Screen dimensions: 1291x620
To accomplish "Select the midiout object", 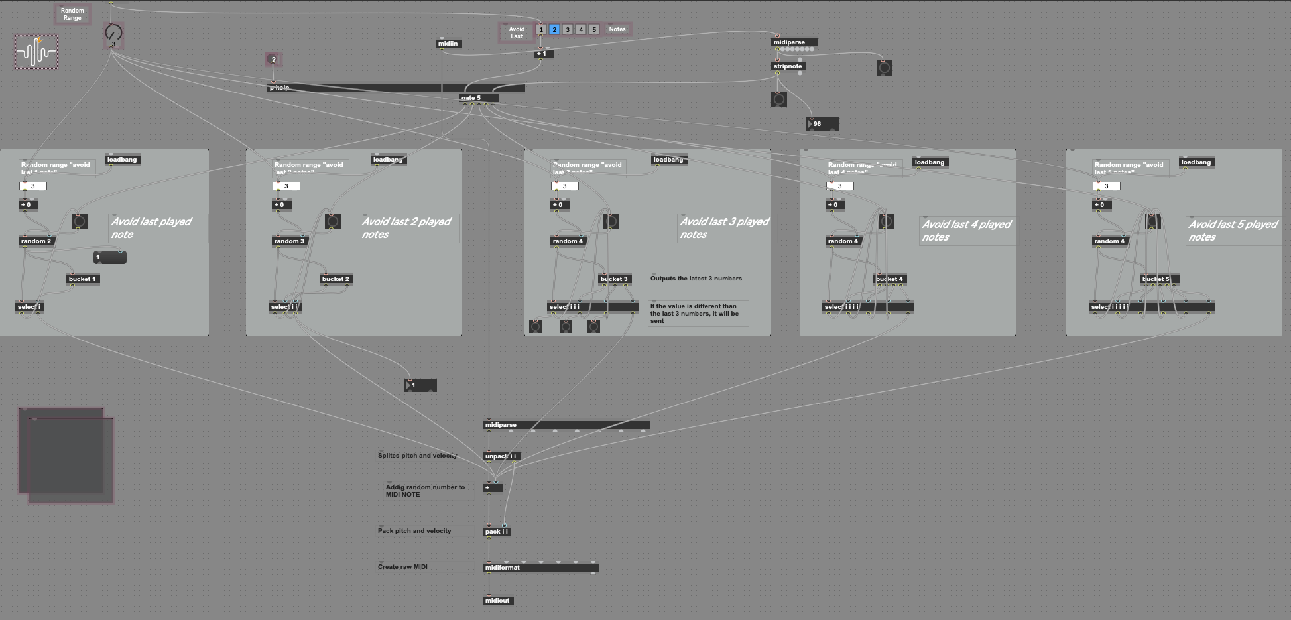I will tap(499, 601).
